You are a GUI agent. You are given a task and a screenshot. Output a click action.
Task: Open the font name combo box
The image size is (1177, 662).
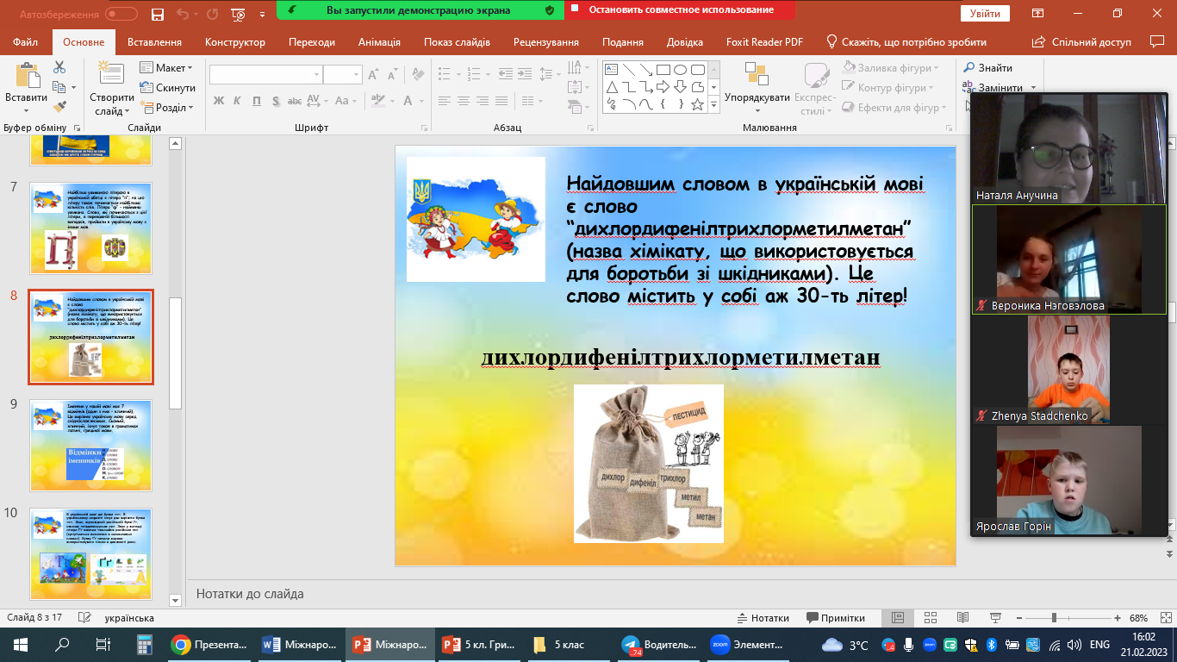(265, 75)
